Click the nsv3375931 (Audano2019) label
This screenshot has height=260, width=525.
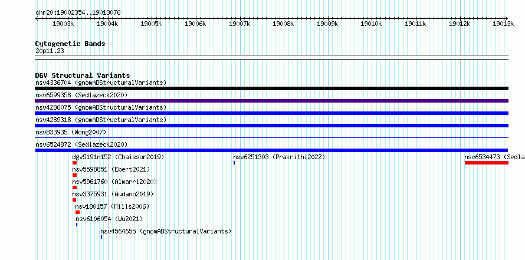coord(113,194)
